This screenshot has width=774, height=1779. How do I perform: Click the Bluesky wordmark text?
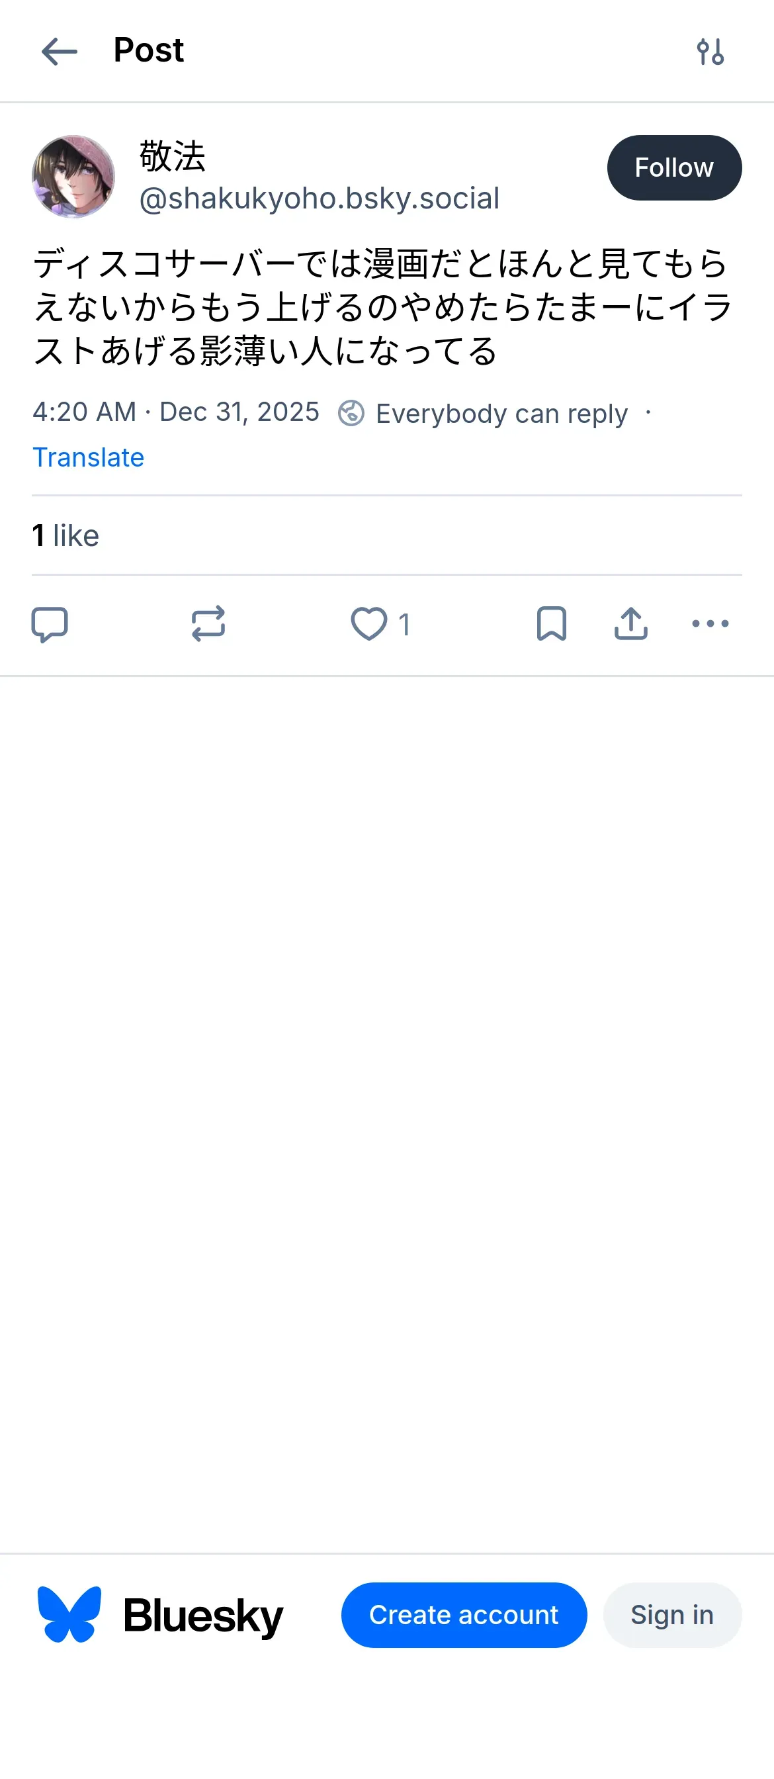pos(203,1616)
